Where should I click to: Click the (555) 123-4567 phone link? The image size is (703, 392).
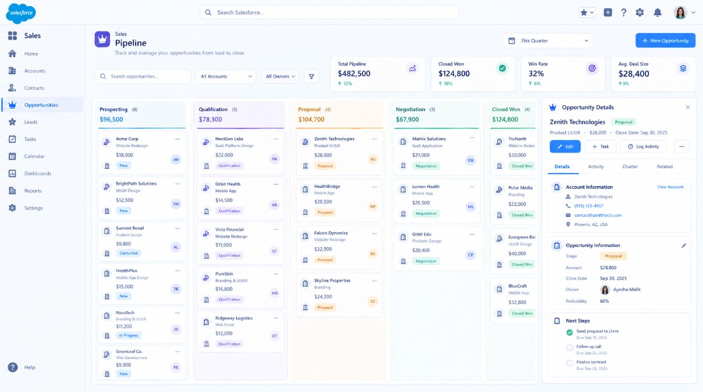(x=588, y=206)
